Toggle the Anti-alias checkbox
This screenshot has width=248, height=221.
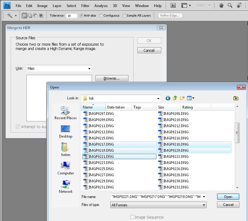81,16
